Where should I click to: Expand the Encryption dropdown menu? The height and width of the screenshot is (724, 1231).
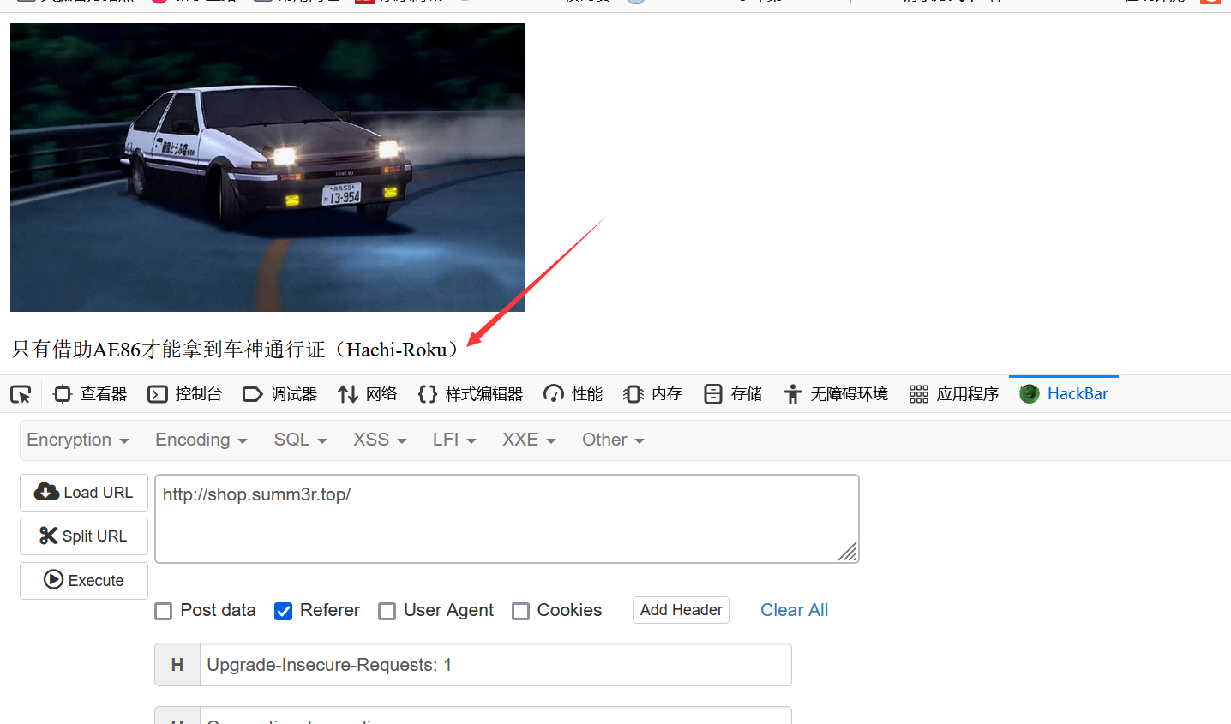78,440
